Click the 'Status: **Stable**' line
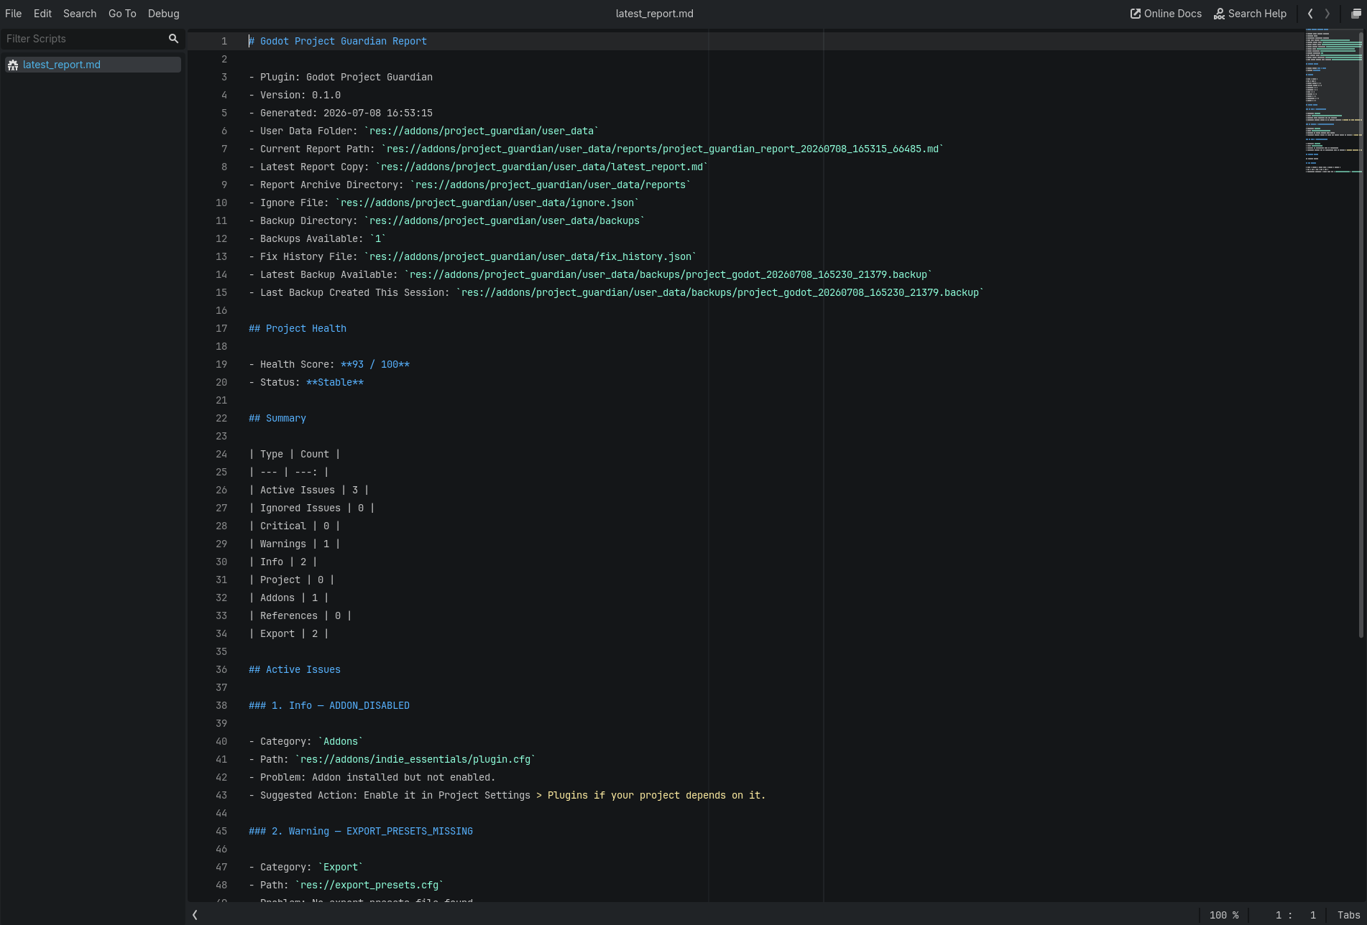 pos(306,382)
